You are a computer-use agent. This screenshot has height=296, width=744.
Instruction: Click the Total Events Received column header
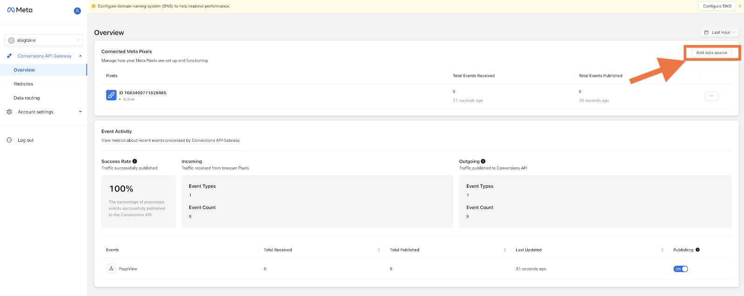(x=474, y=76)
